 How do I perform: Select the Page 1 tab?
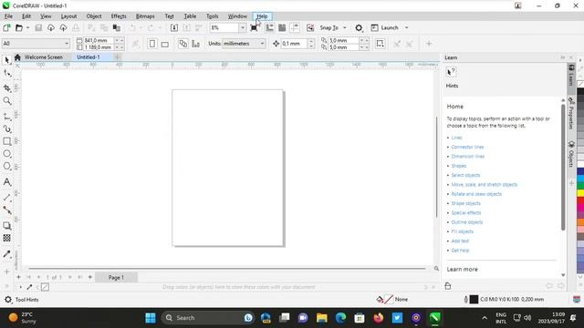116,277
